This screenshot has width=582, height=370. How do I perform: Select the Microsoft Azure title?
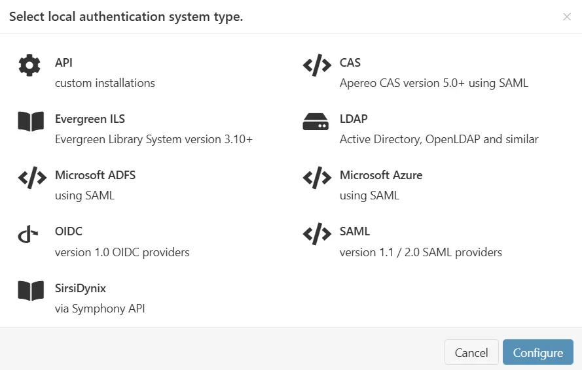point(381,175)
